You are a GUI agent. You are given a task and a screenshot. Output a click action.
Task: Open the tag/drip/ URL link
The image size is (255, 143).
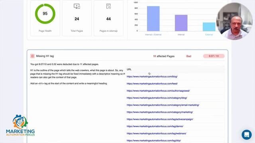point(154,141)
